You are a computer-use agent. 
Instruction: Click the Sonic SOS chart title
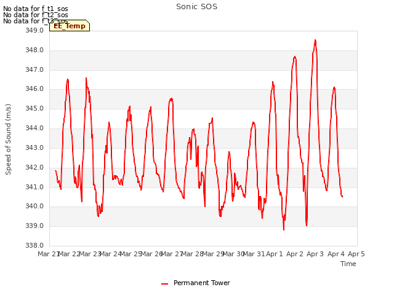click(196, 7)
